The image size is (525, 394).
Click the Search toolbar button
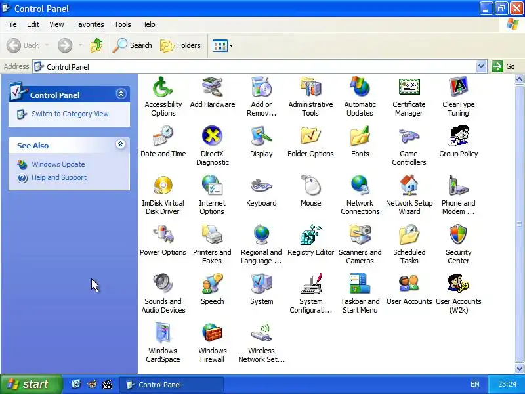(133, 45)
